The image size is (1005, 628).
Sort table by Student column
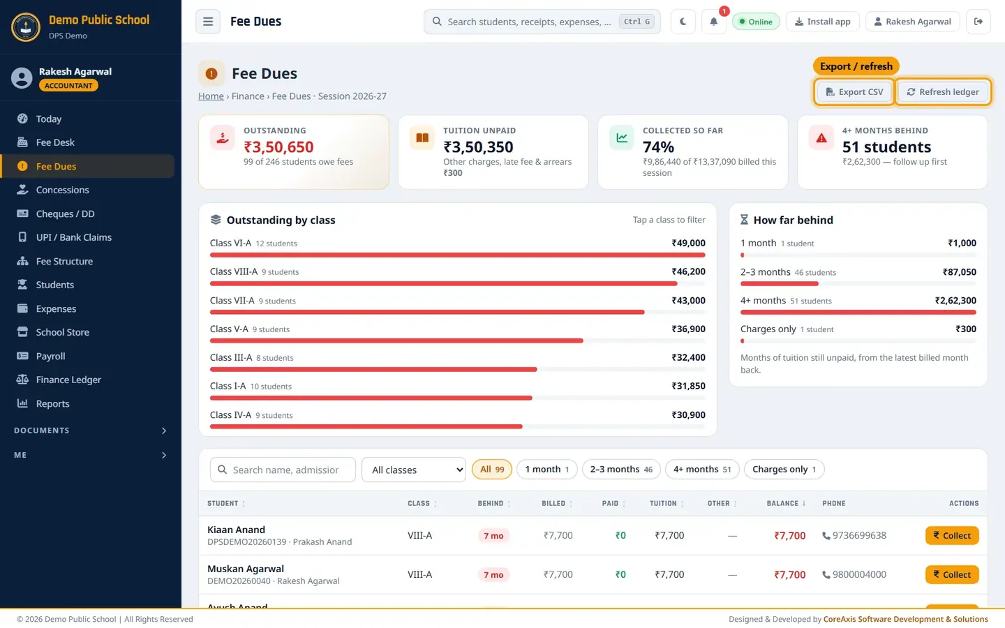point(226,503)
